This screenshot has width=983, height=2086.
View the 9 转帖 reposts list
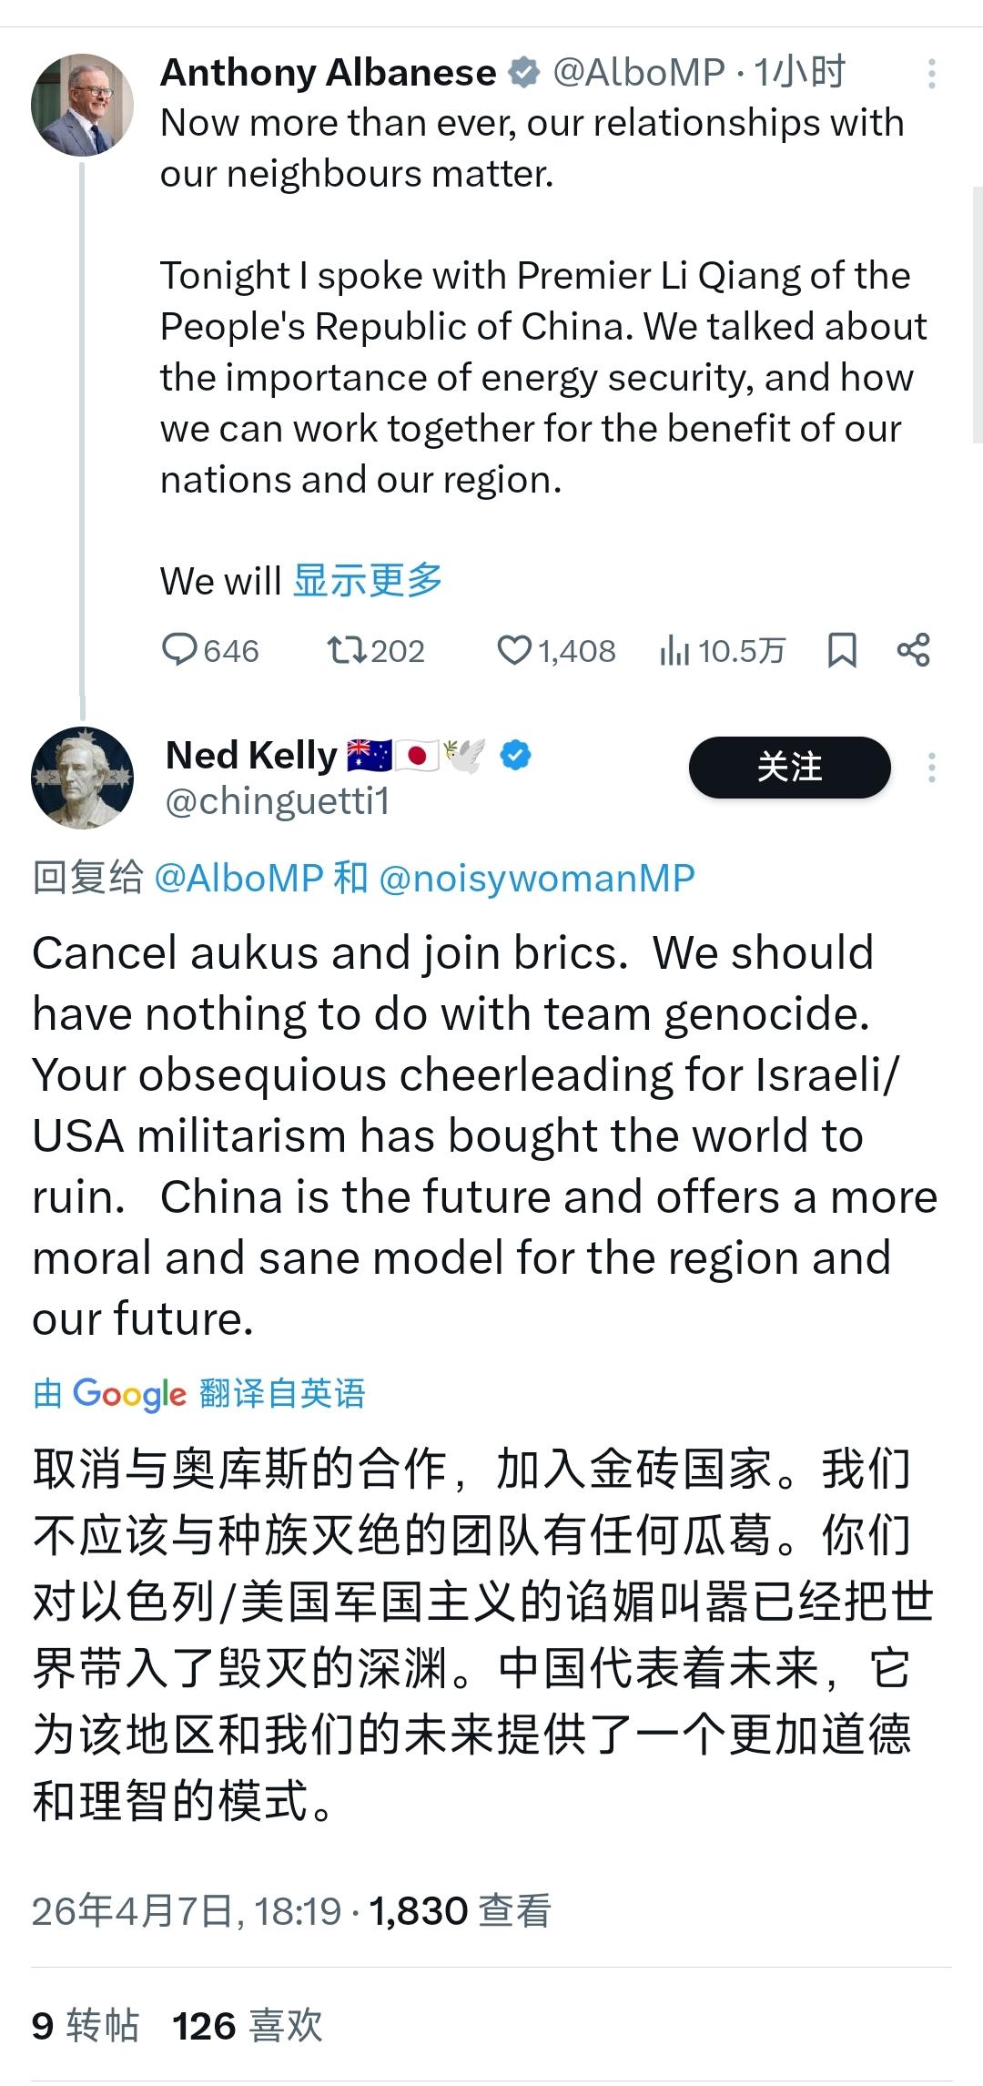(85, 2027)
